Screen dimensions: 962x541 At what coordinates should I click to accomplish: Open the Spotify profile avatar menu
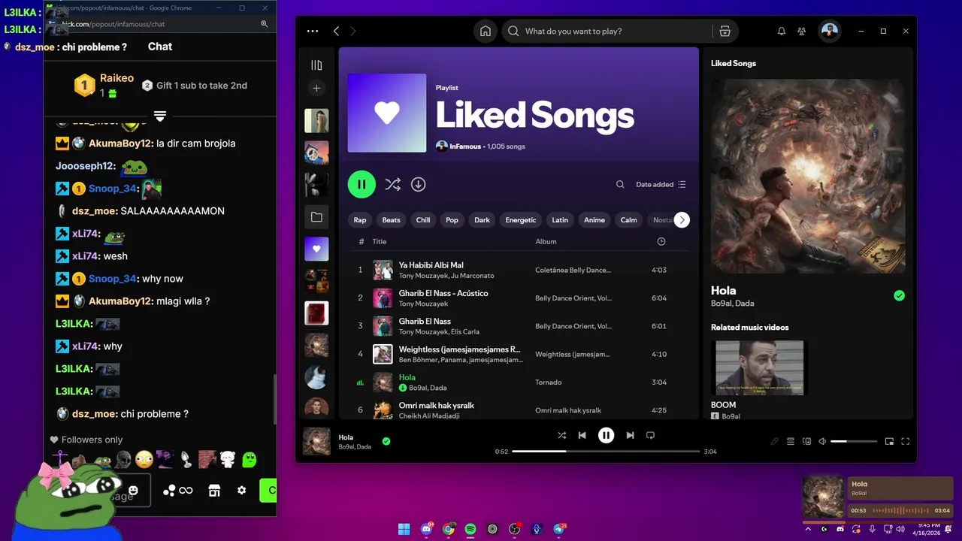click(829, 31)
